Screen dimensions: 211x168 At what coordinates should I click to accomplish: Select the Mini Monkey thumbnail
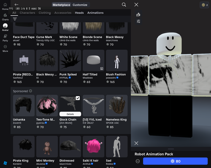(47, 147)
